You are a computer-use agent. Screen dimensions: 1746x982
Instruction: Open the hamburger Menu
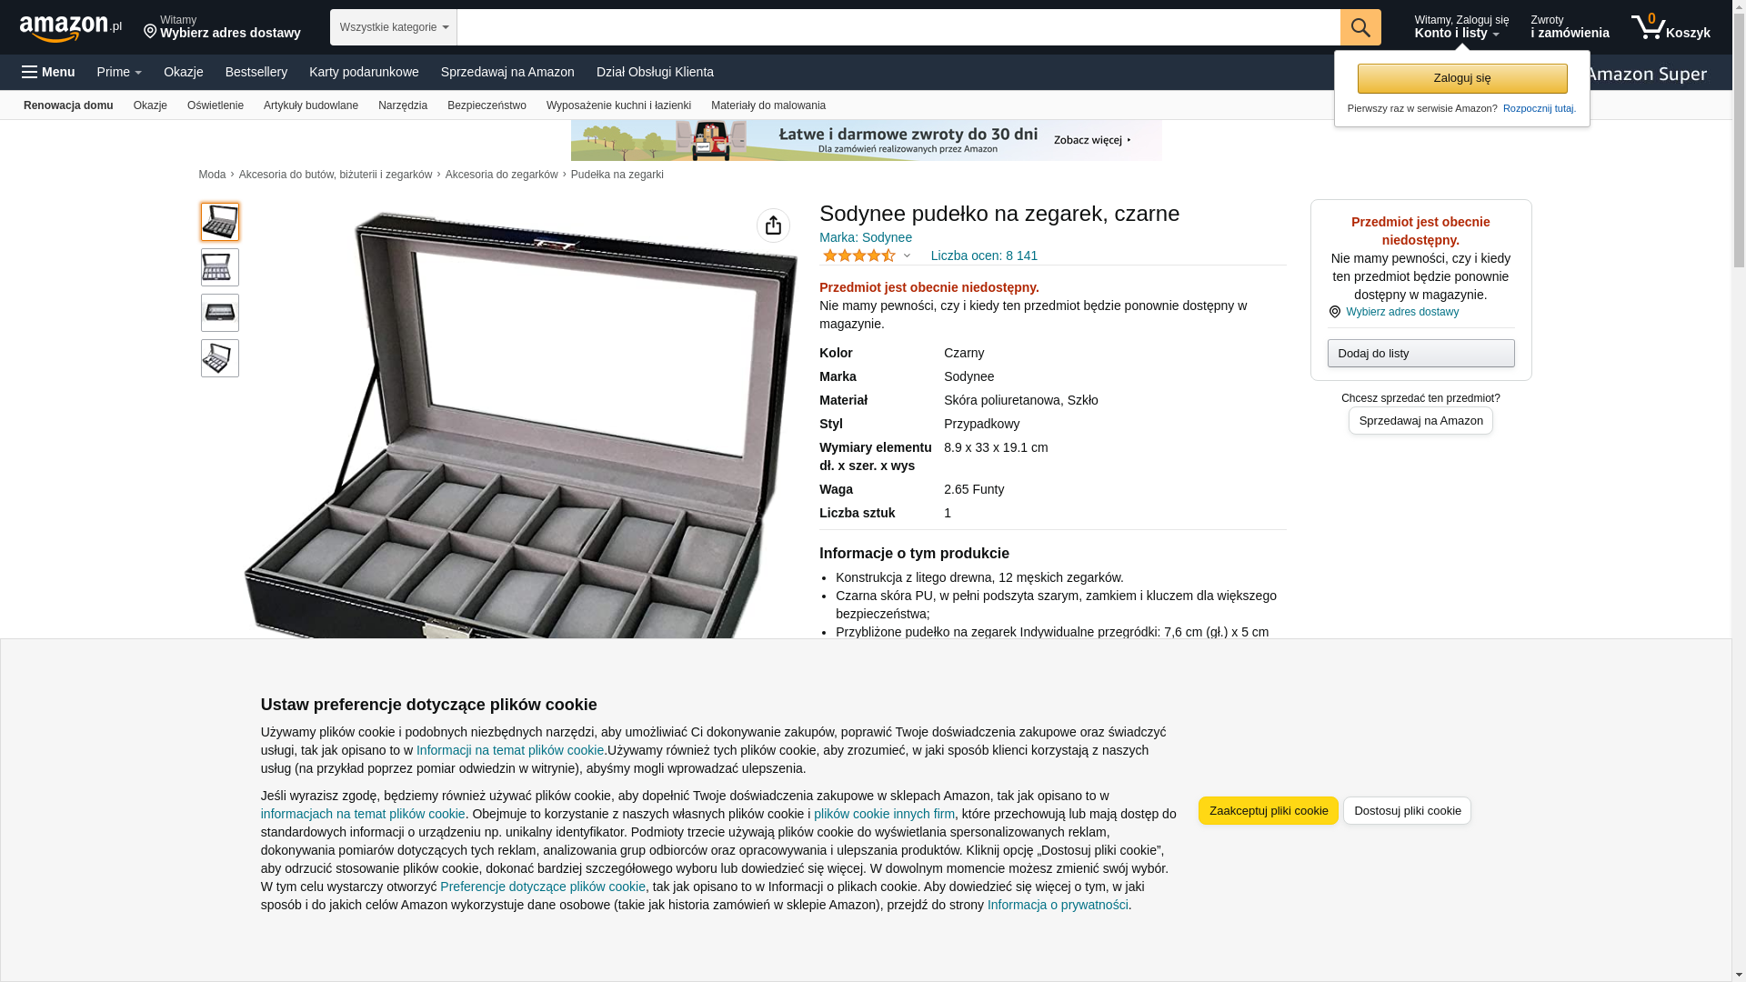(48, 72)
